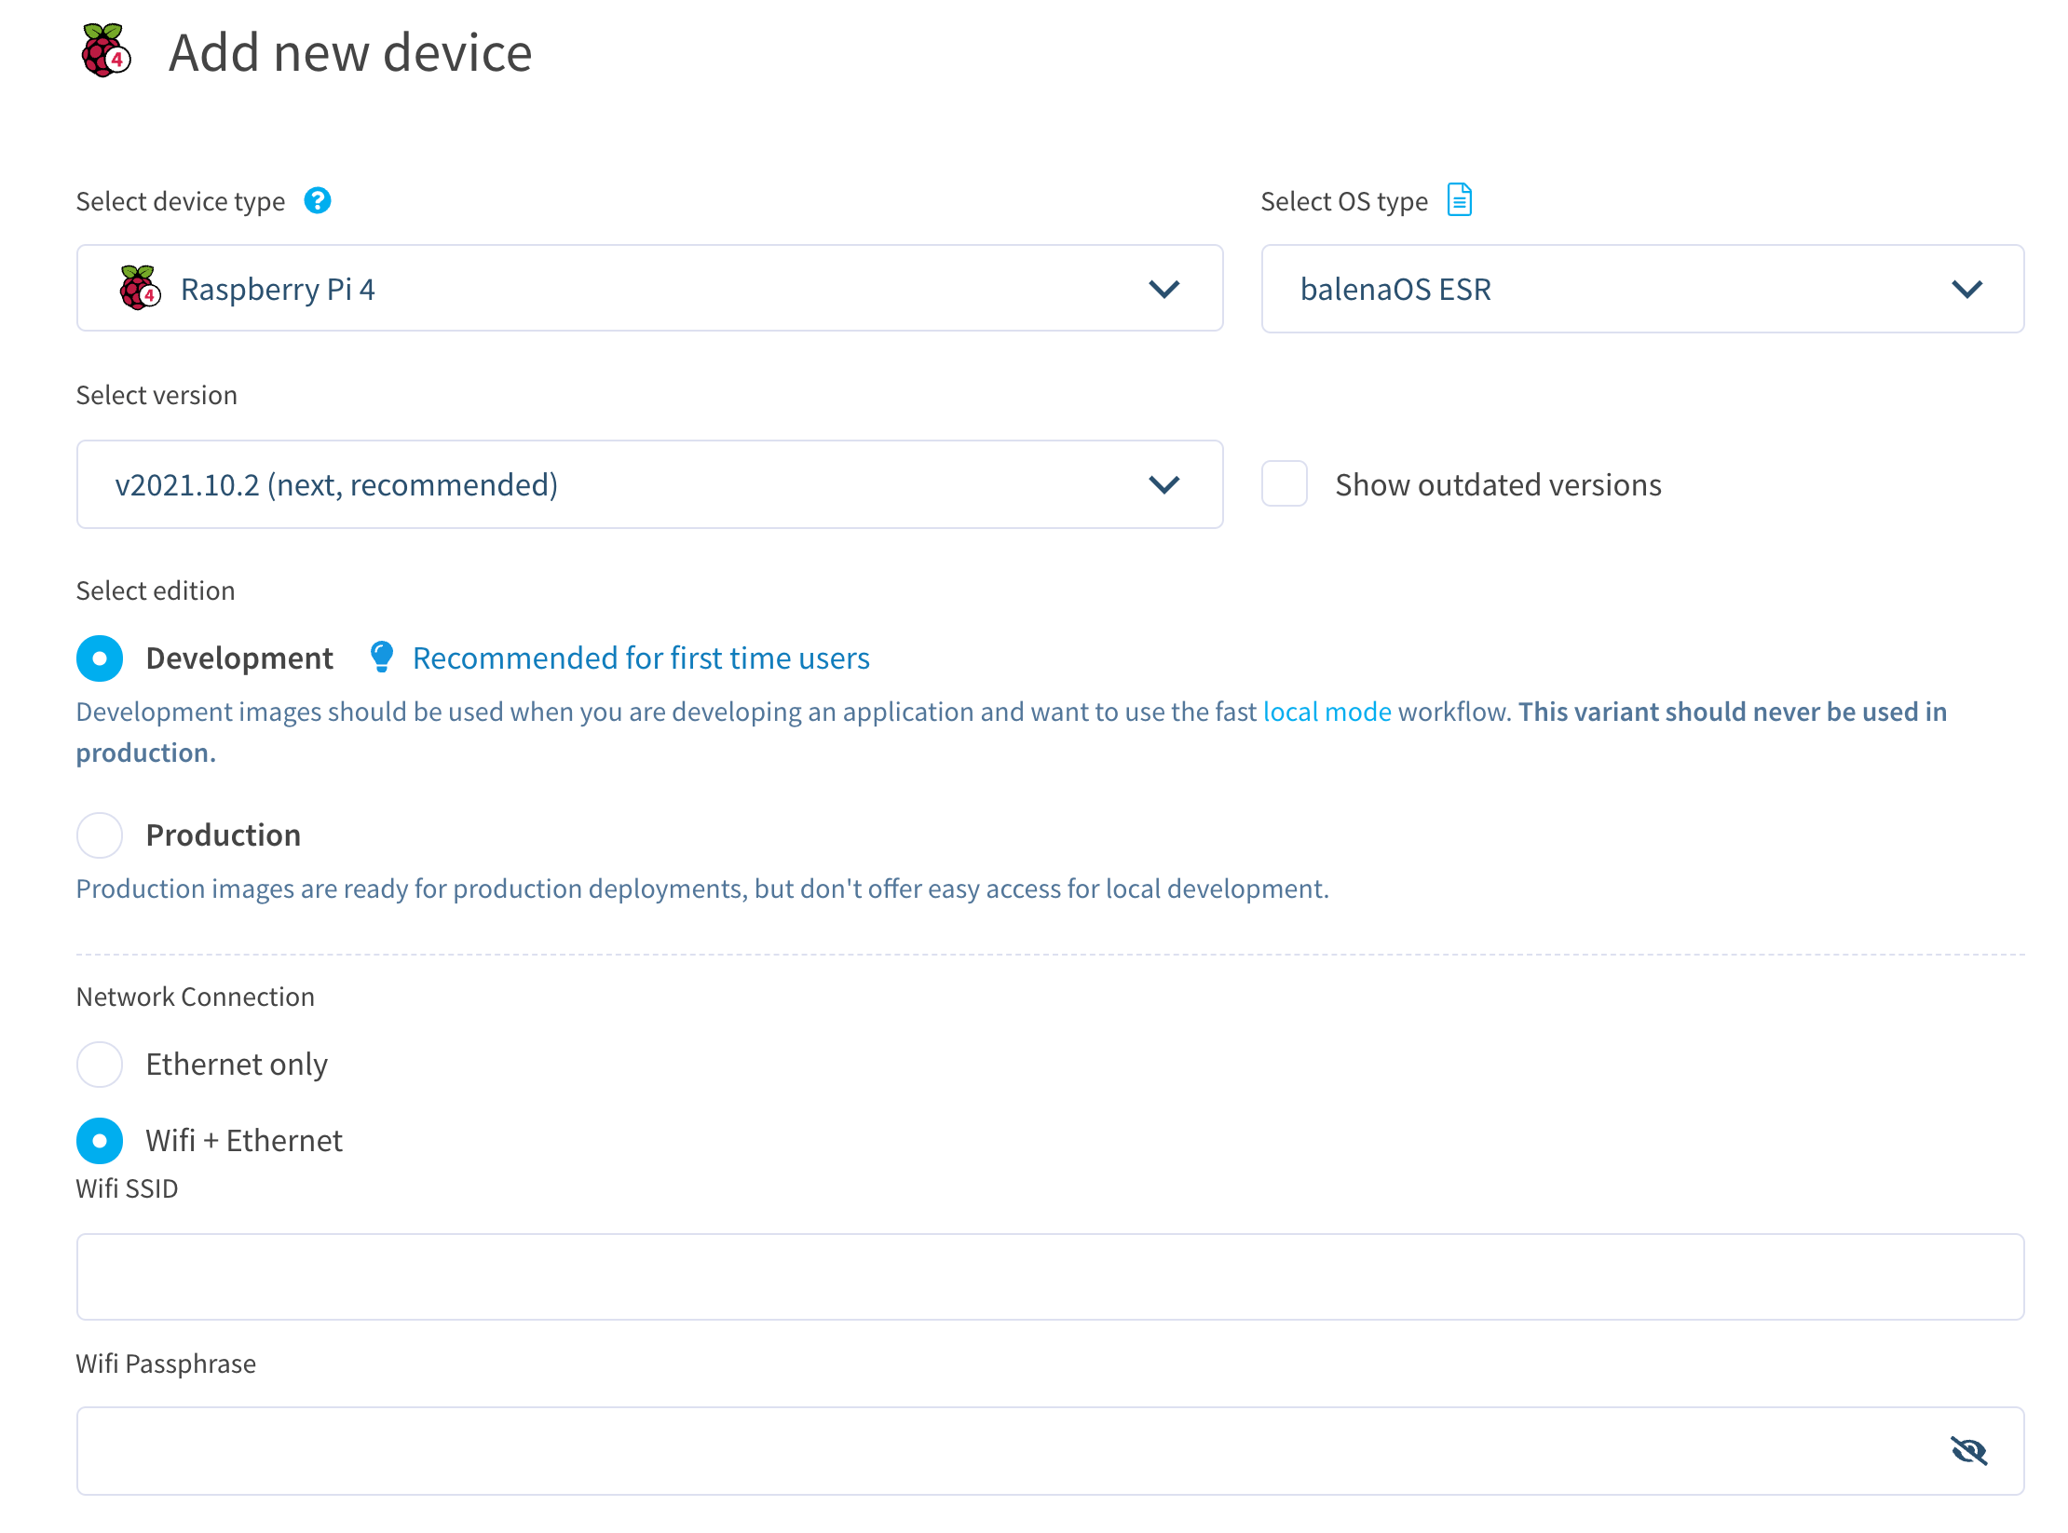The image size is (2068, 1533).
Task: Toggle passphrase visibility eye icon
Action: (x=1968, y=1450)
